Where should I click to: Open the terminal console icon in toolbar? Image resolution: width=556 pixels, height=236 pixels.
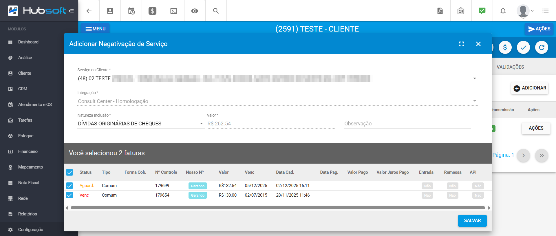click(173, 11)
